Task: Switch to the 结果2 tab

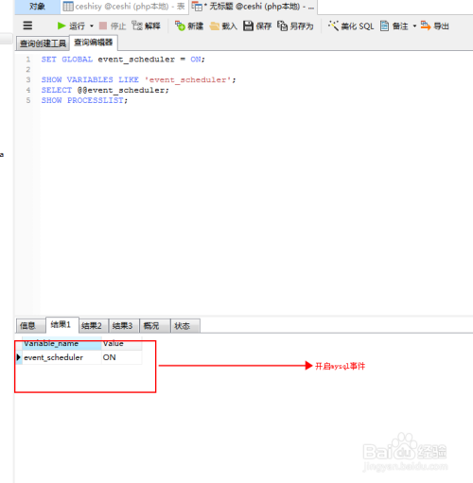Action: (x=94, y=325)
